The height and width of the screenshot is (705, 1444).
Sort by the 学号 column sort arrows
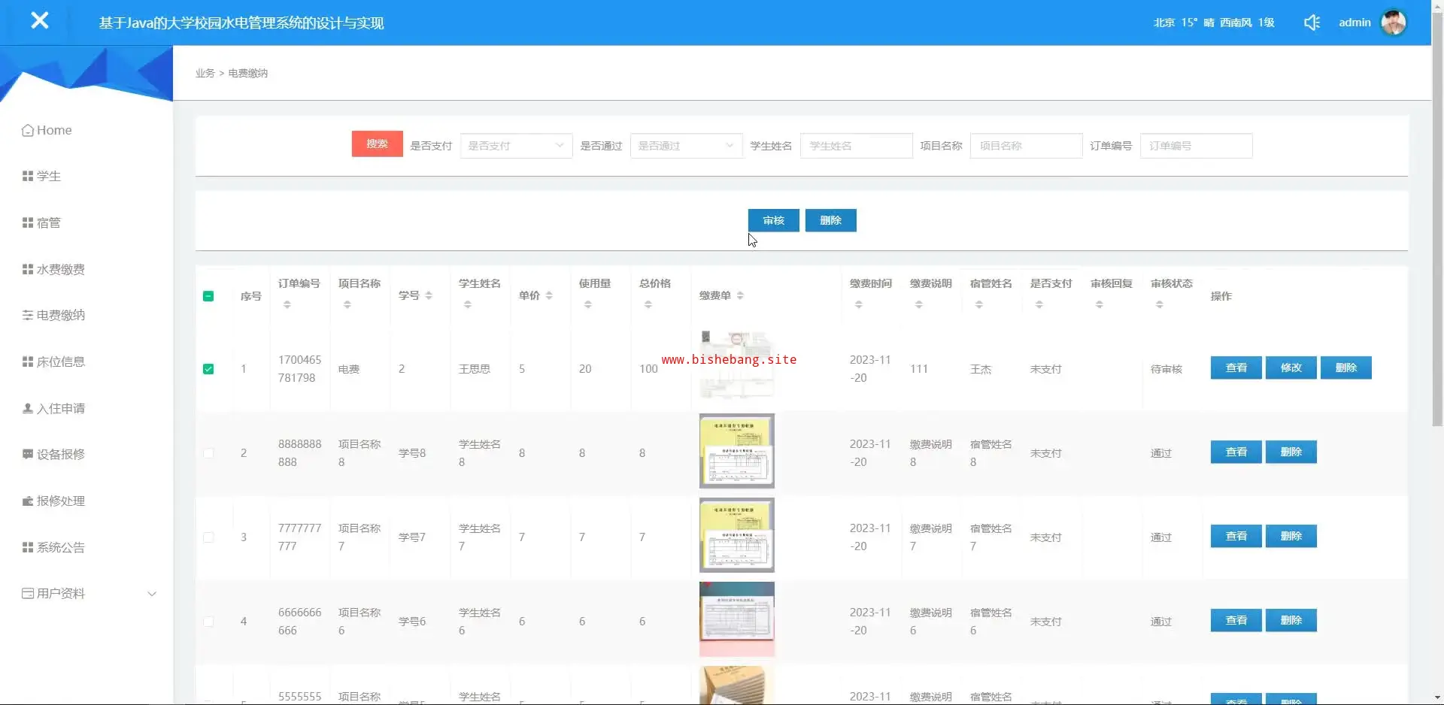[x=429, y=296]
